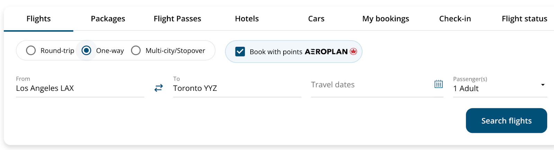The width and height of the screenshot is (554, 150).
Task: View the My bookings tab
Action: point(386,19)
